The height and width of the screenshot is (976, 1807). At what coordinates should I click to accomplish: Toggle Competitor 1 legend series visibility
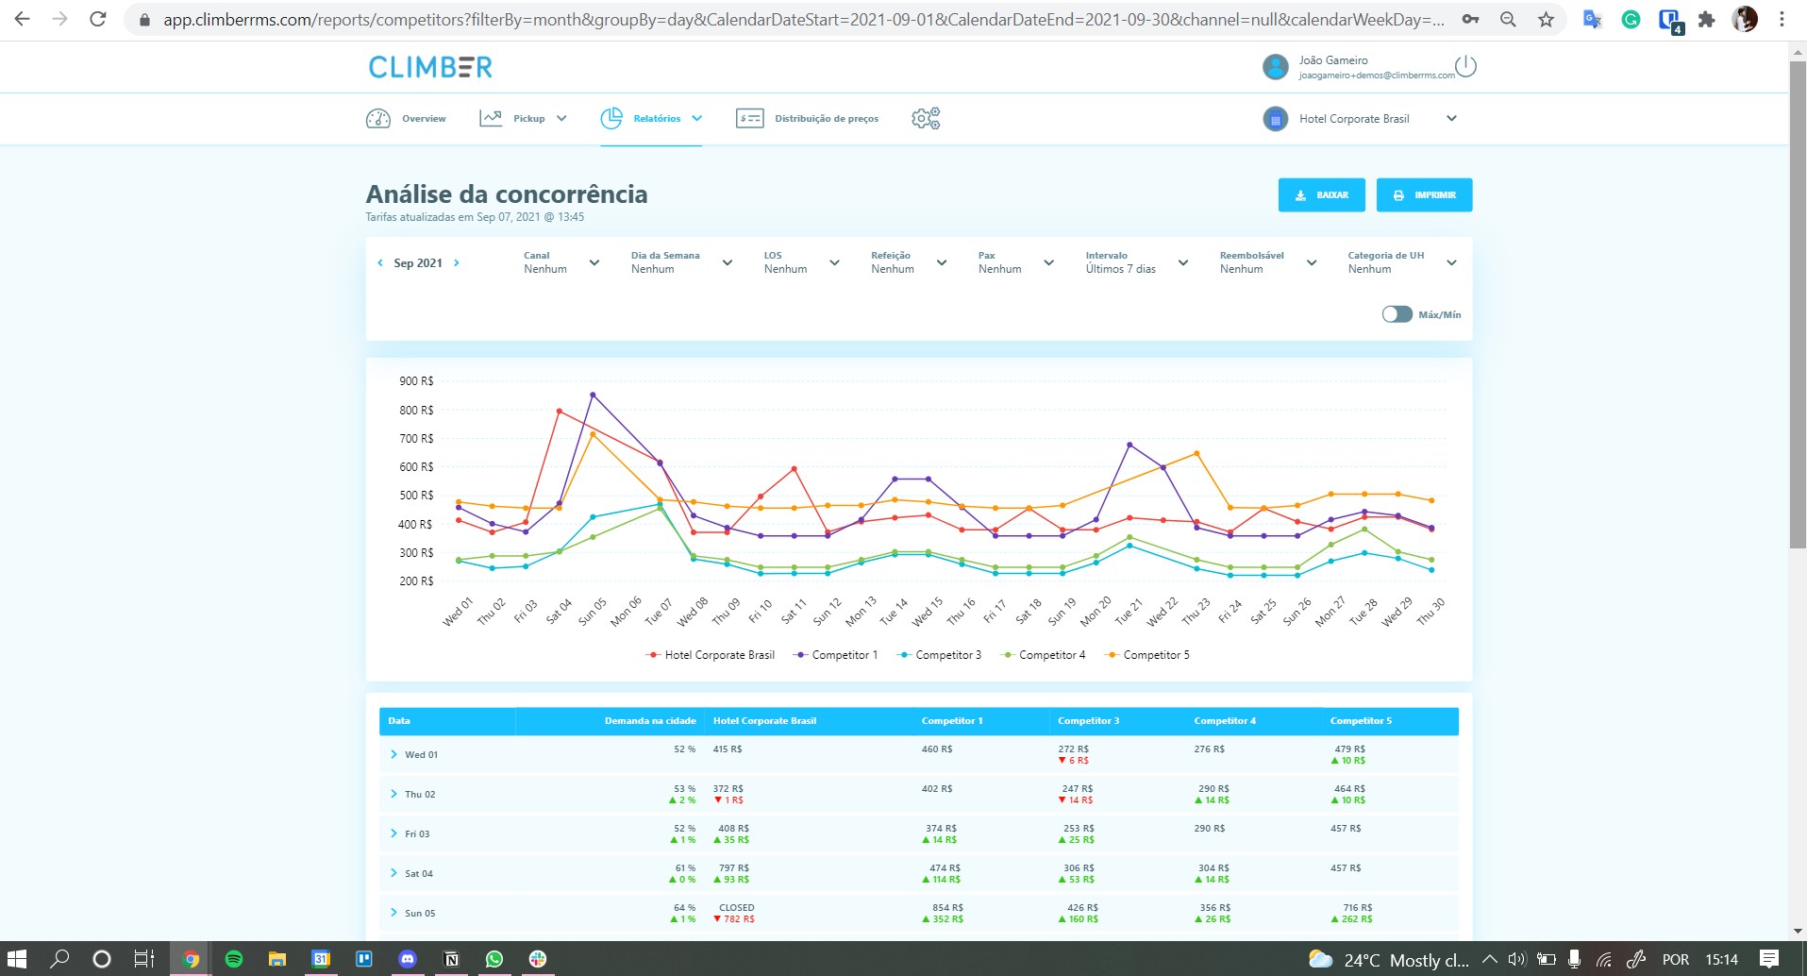(x=836, y=655)
